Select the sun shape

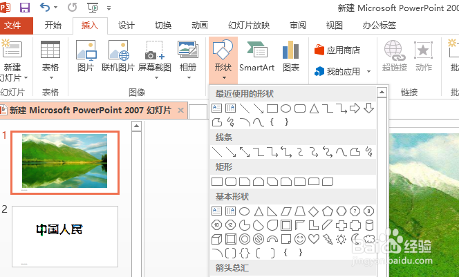point(341,239)
